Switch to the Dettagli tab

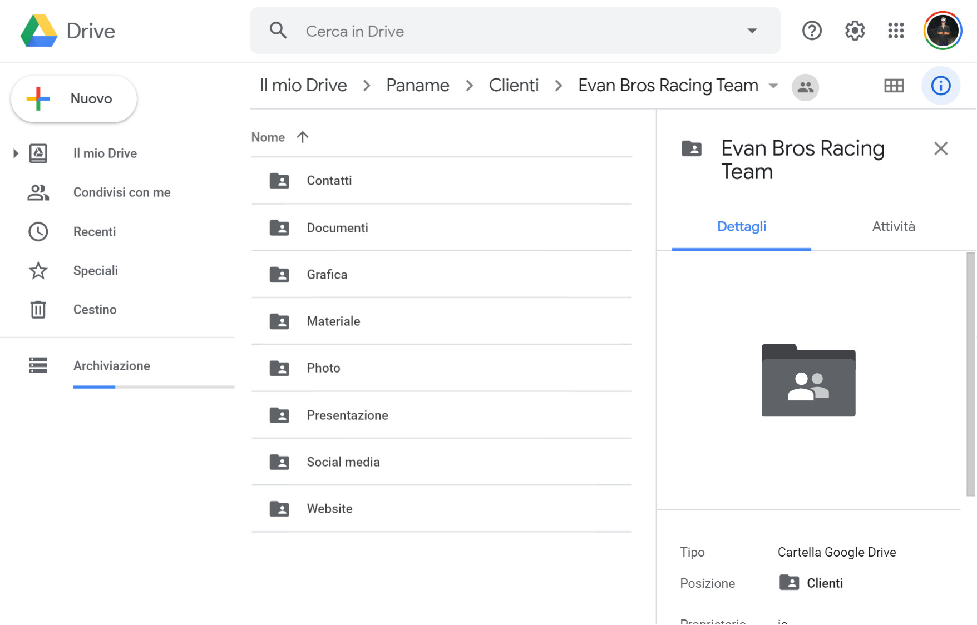click(x=742, y=227)
